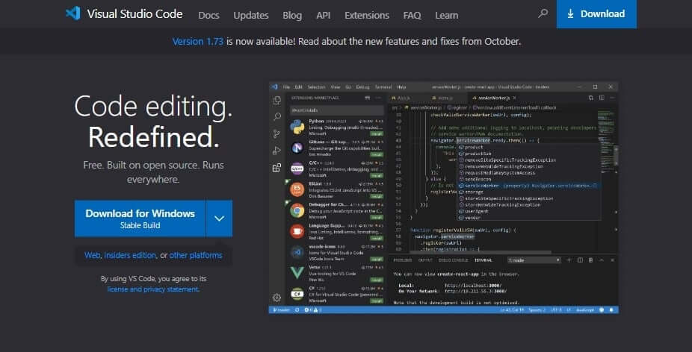Select 'userAgent' in the suggestion list
This screenshot has height=352, width=692.
click(x=476, y=212)
